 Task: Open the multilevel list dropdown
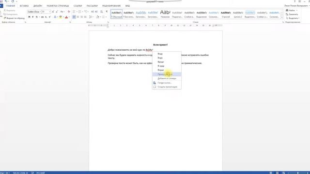click(x=88, y=12)
